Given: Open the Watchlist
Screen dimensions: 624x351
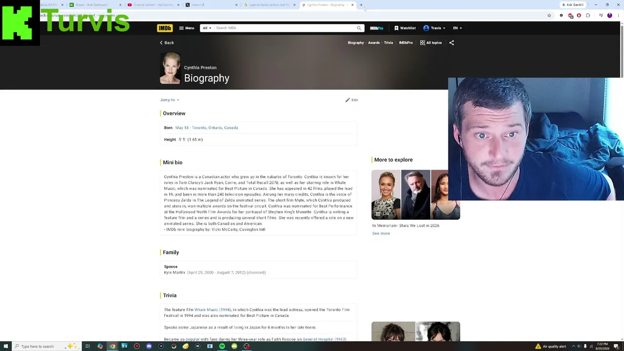Looking at the screenshot, I should 405,28.
